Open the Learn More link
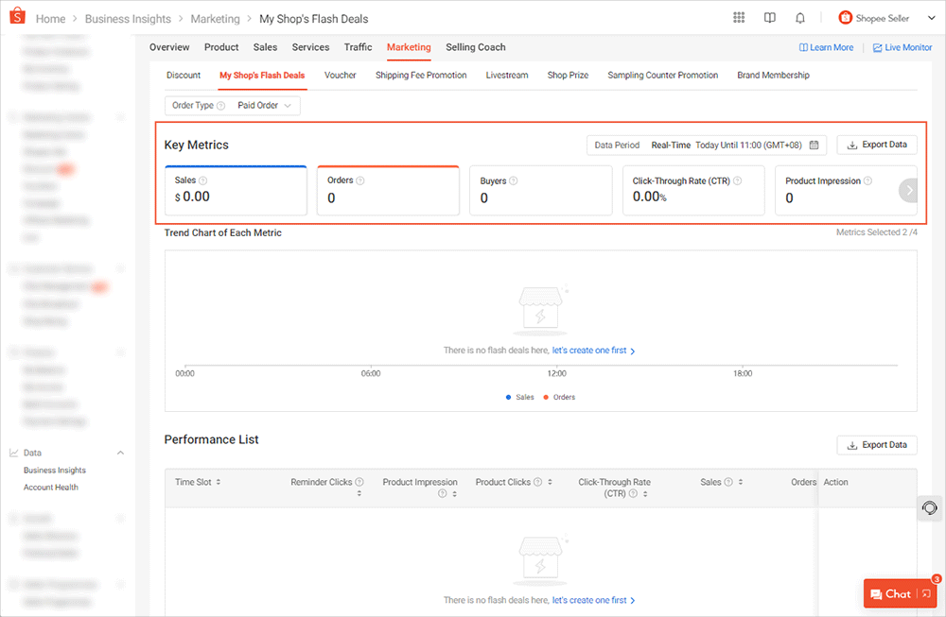This screenshot has width=946, height=617. 827,47
